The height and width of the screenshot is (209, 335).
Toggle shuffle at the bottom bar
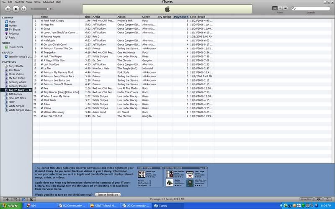pyautogui.click(x=15, y=199)
